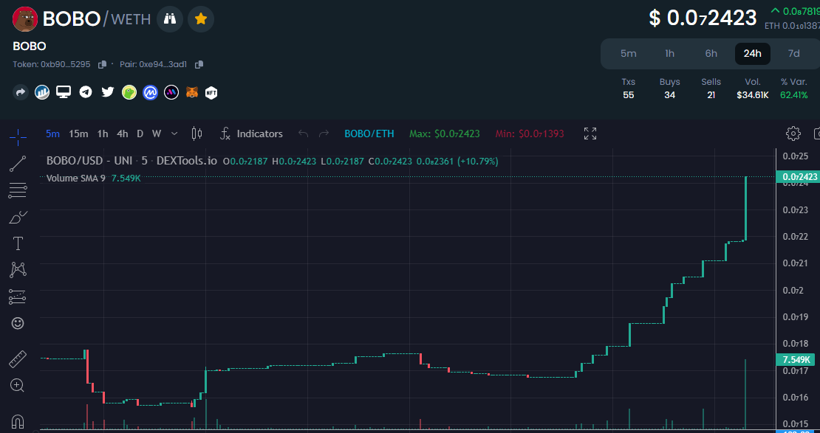820x433 pixels.
Task: Click the $34.61K volume value
Action: pyautogui.click(x=753, y=95)
